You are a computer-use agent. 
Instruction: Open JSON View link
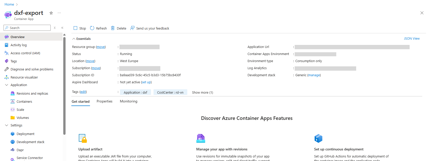coord(412,38)
